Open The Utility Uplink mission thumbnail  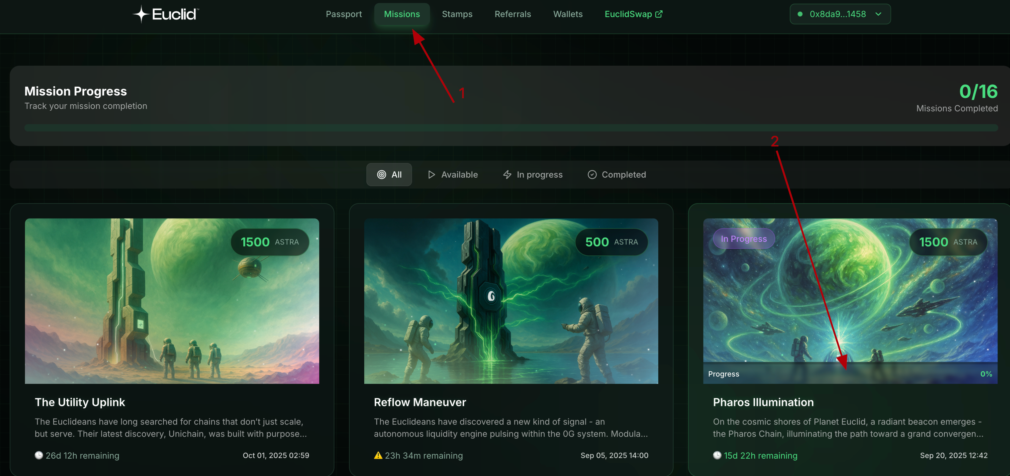tap(172, 301)
